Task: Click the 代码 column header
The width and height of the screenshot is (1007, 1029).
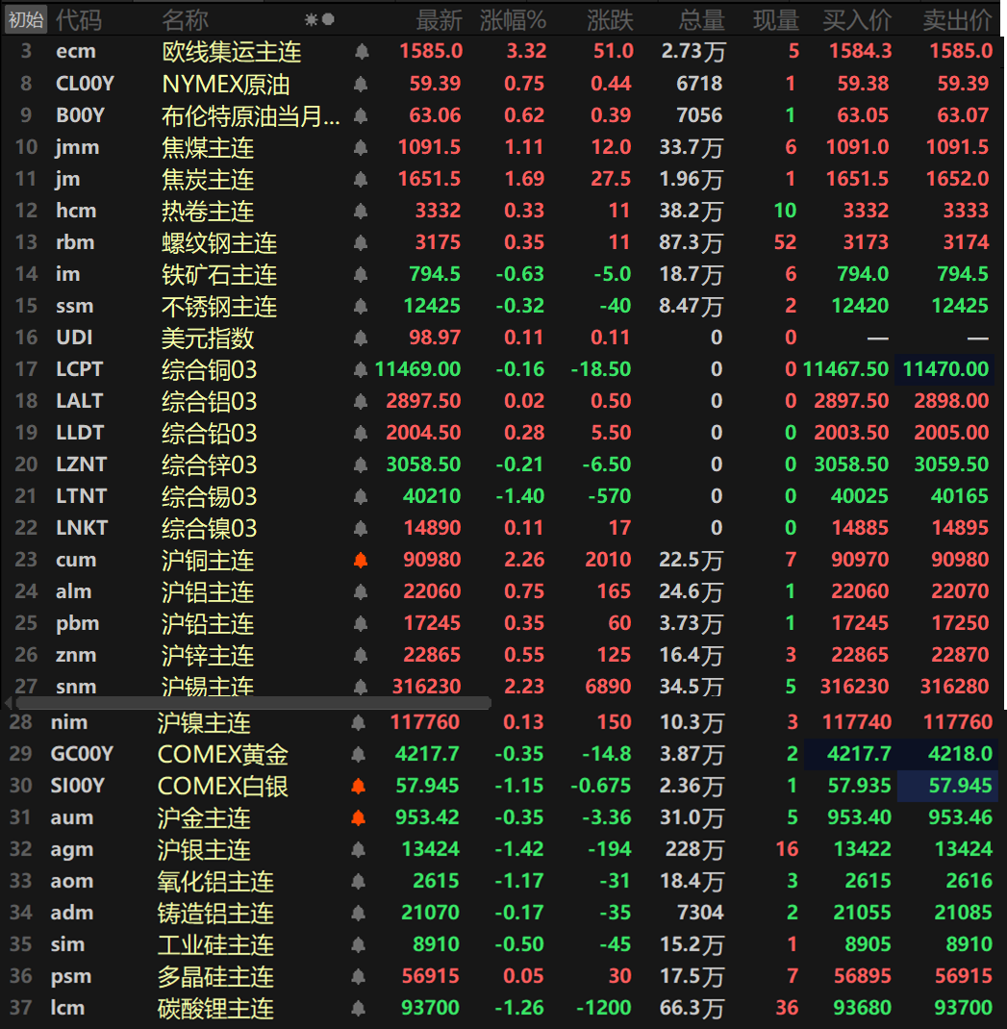Action: (79, 19)
